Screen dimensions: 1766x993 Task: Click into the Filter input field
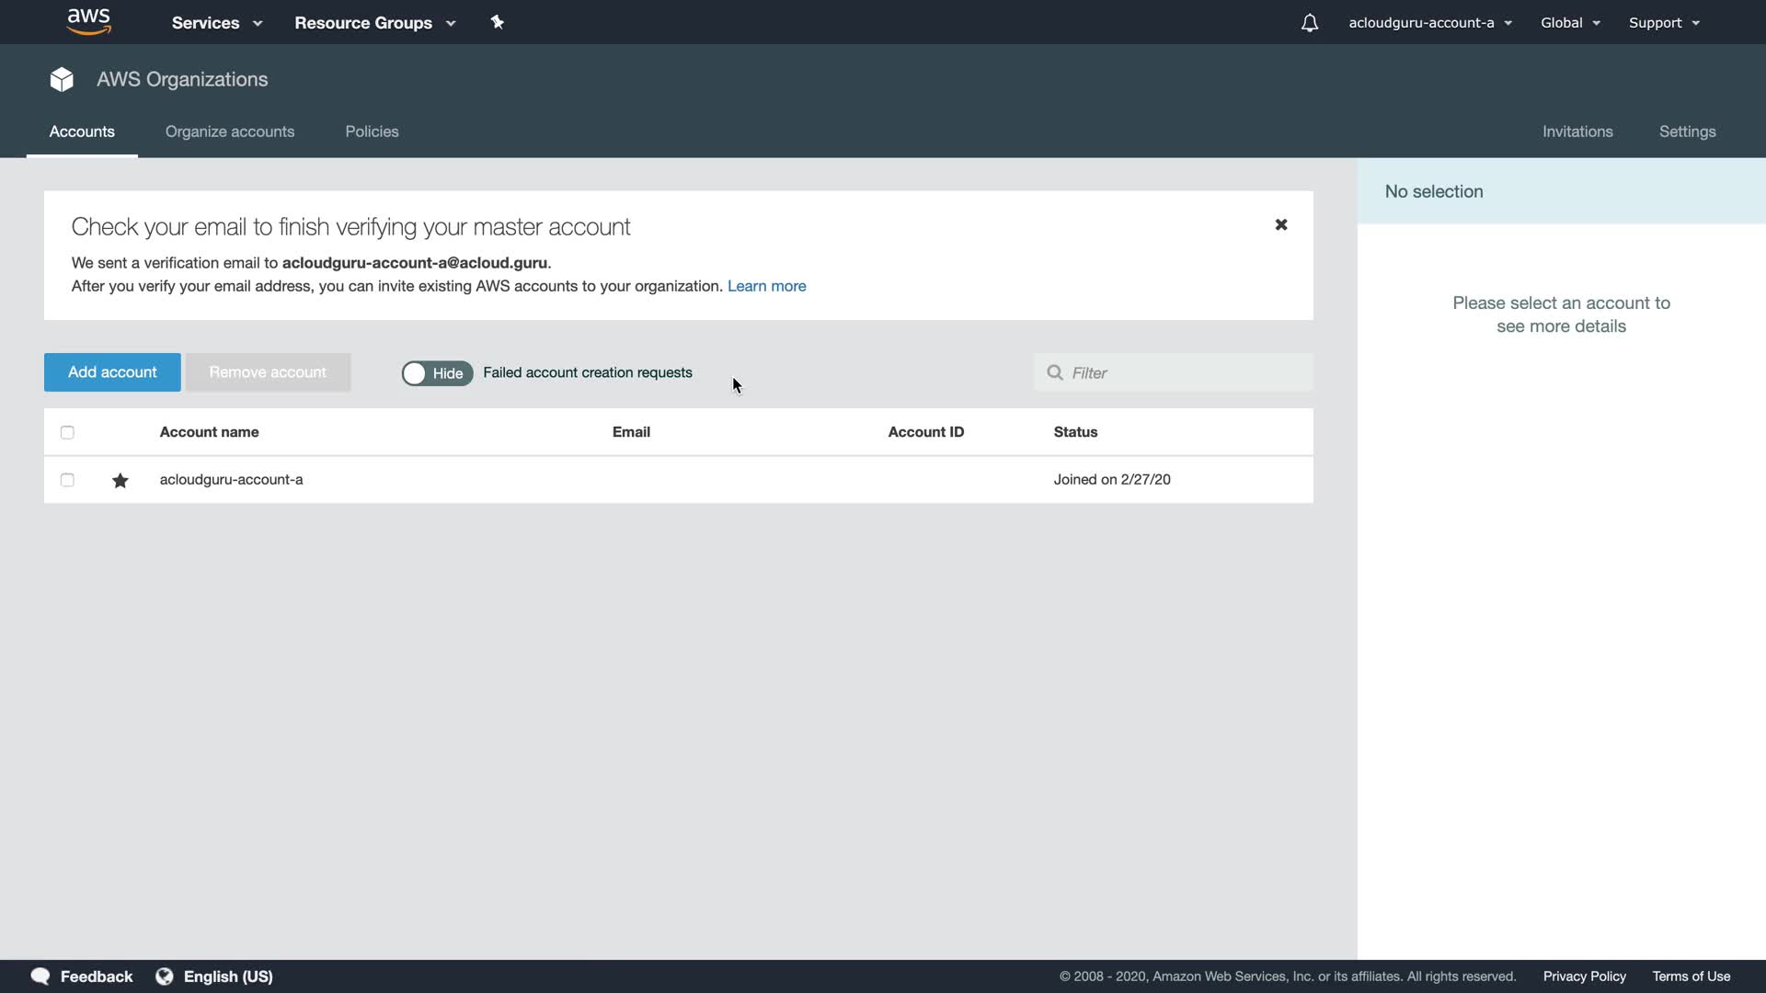(1187, 372)
